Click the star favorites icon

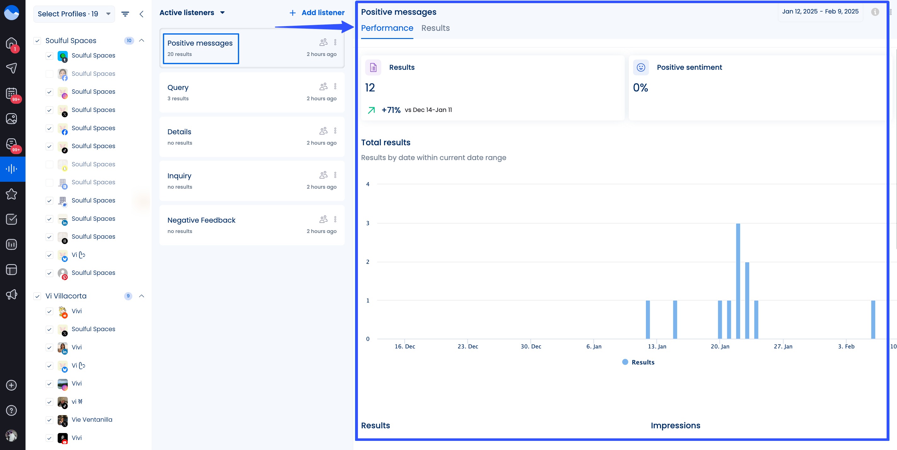(12, 194)
